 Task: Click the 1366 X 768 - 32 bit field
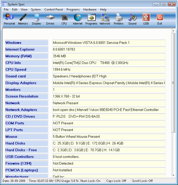(109, 96)
